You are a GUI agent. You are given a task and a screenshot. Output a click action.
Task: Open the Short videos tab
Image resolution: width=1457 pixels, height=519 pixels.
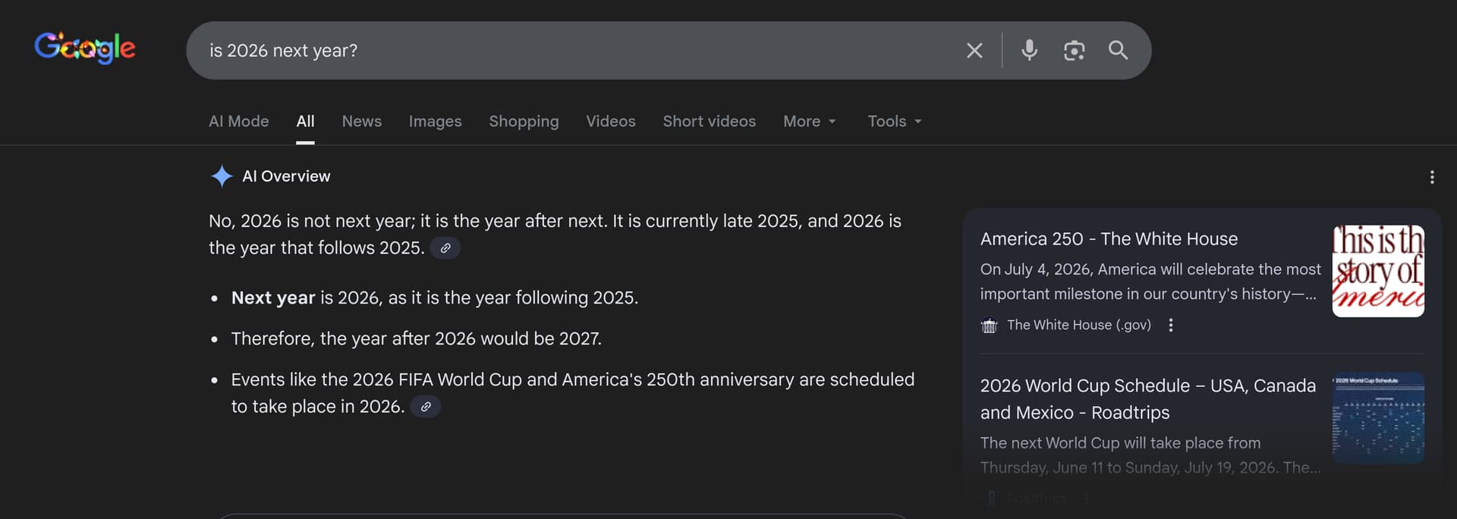tap(709, 121)
